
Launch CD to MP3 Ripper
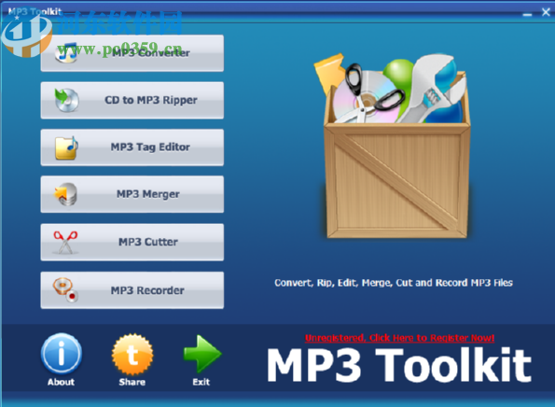coord(132,100)
